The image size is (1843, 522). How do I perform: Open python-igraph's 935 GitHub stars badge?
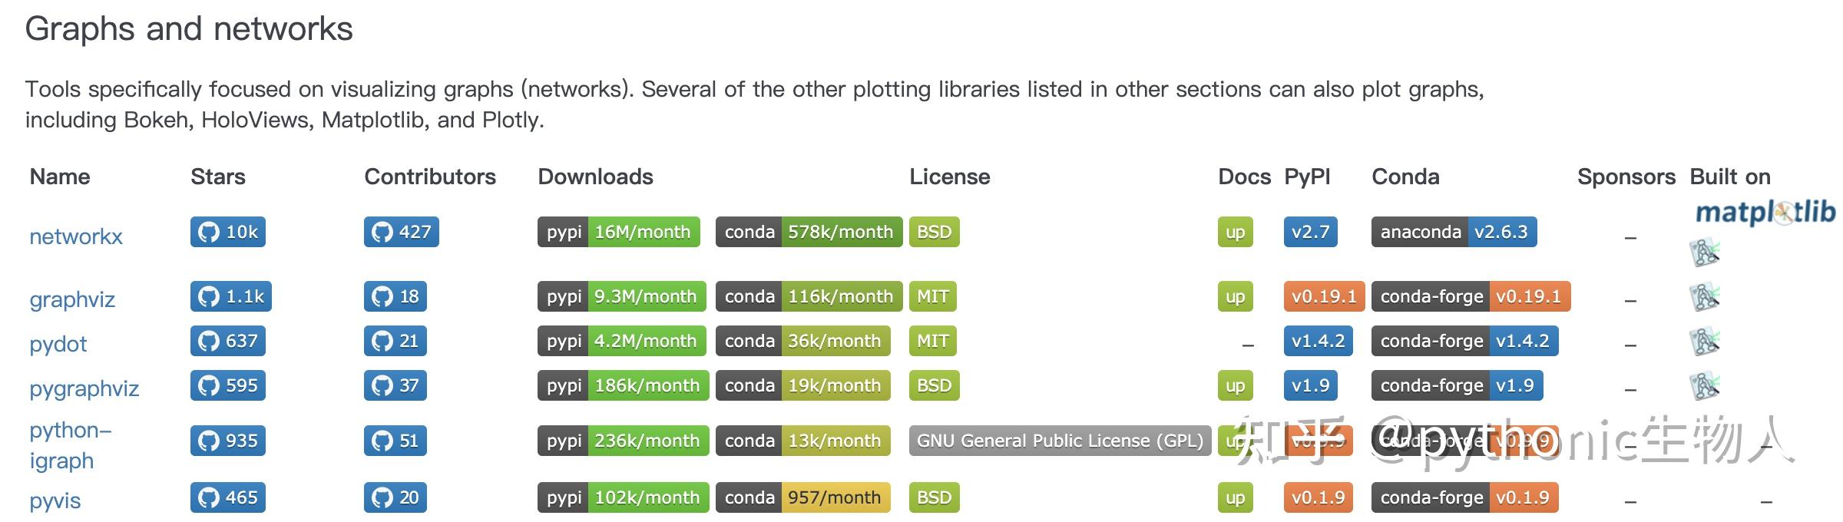pos(227,441)
